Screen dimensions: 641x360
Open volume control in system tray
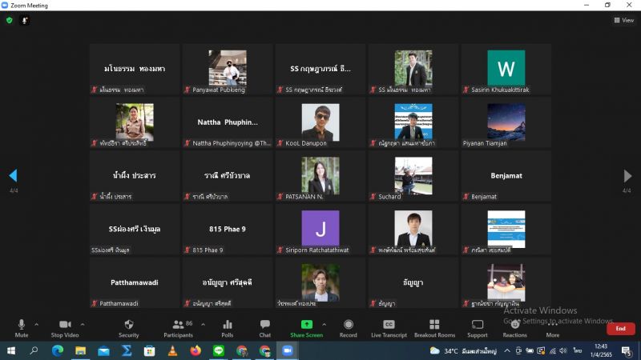563,350
